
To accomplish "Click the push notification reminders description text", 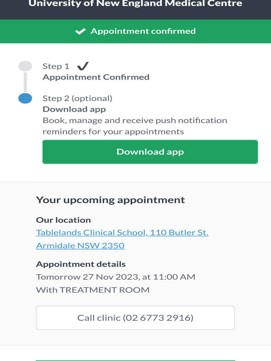I will point(135,126).
